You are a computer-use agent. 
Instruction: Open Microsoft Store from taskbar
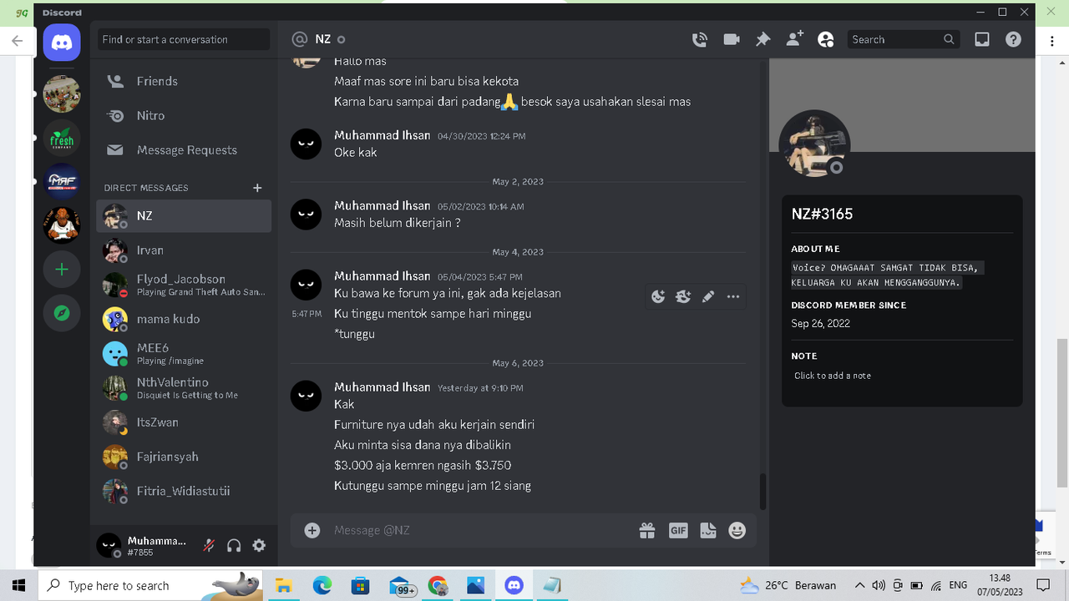click(x=360, y=585)
